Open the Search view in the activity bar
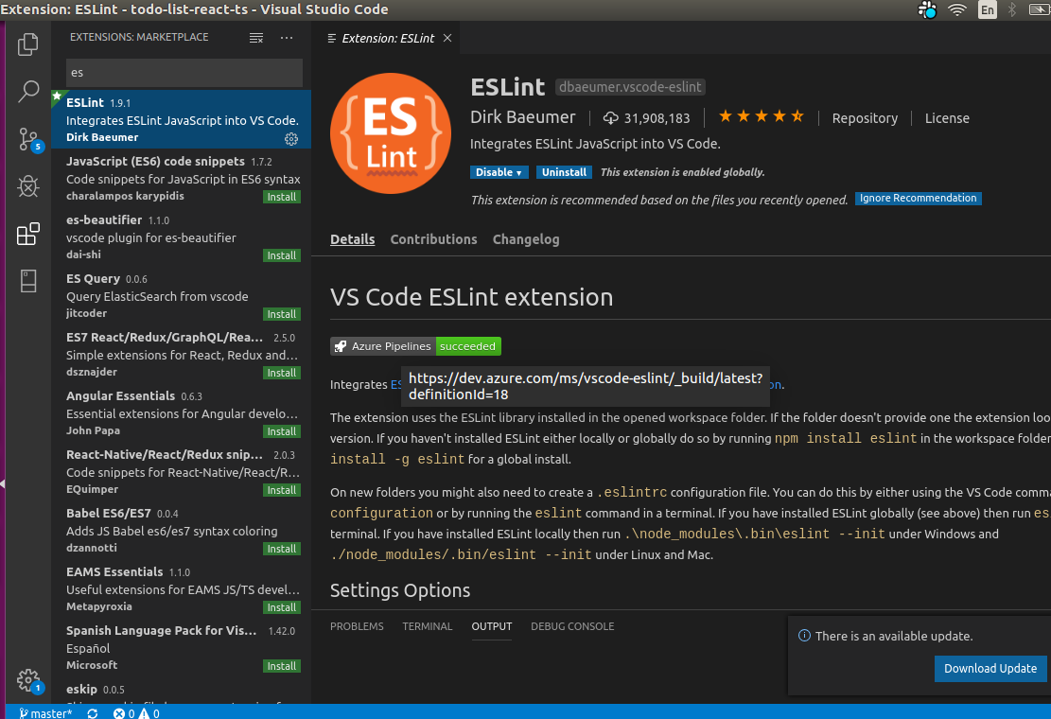 tap(27, 91)
